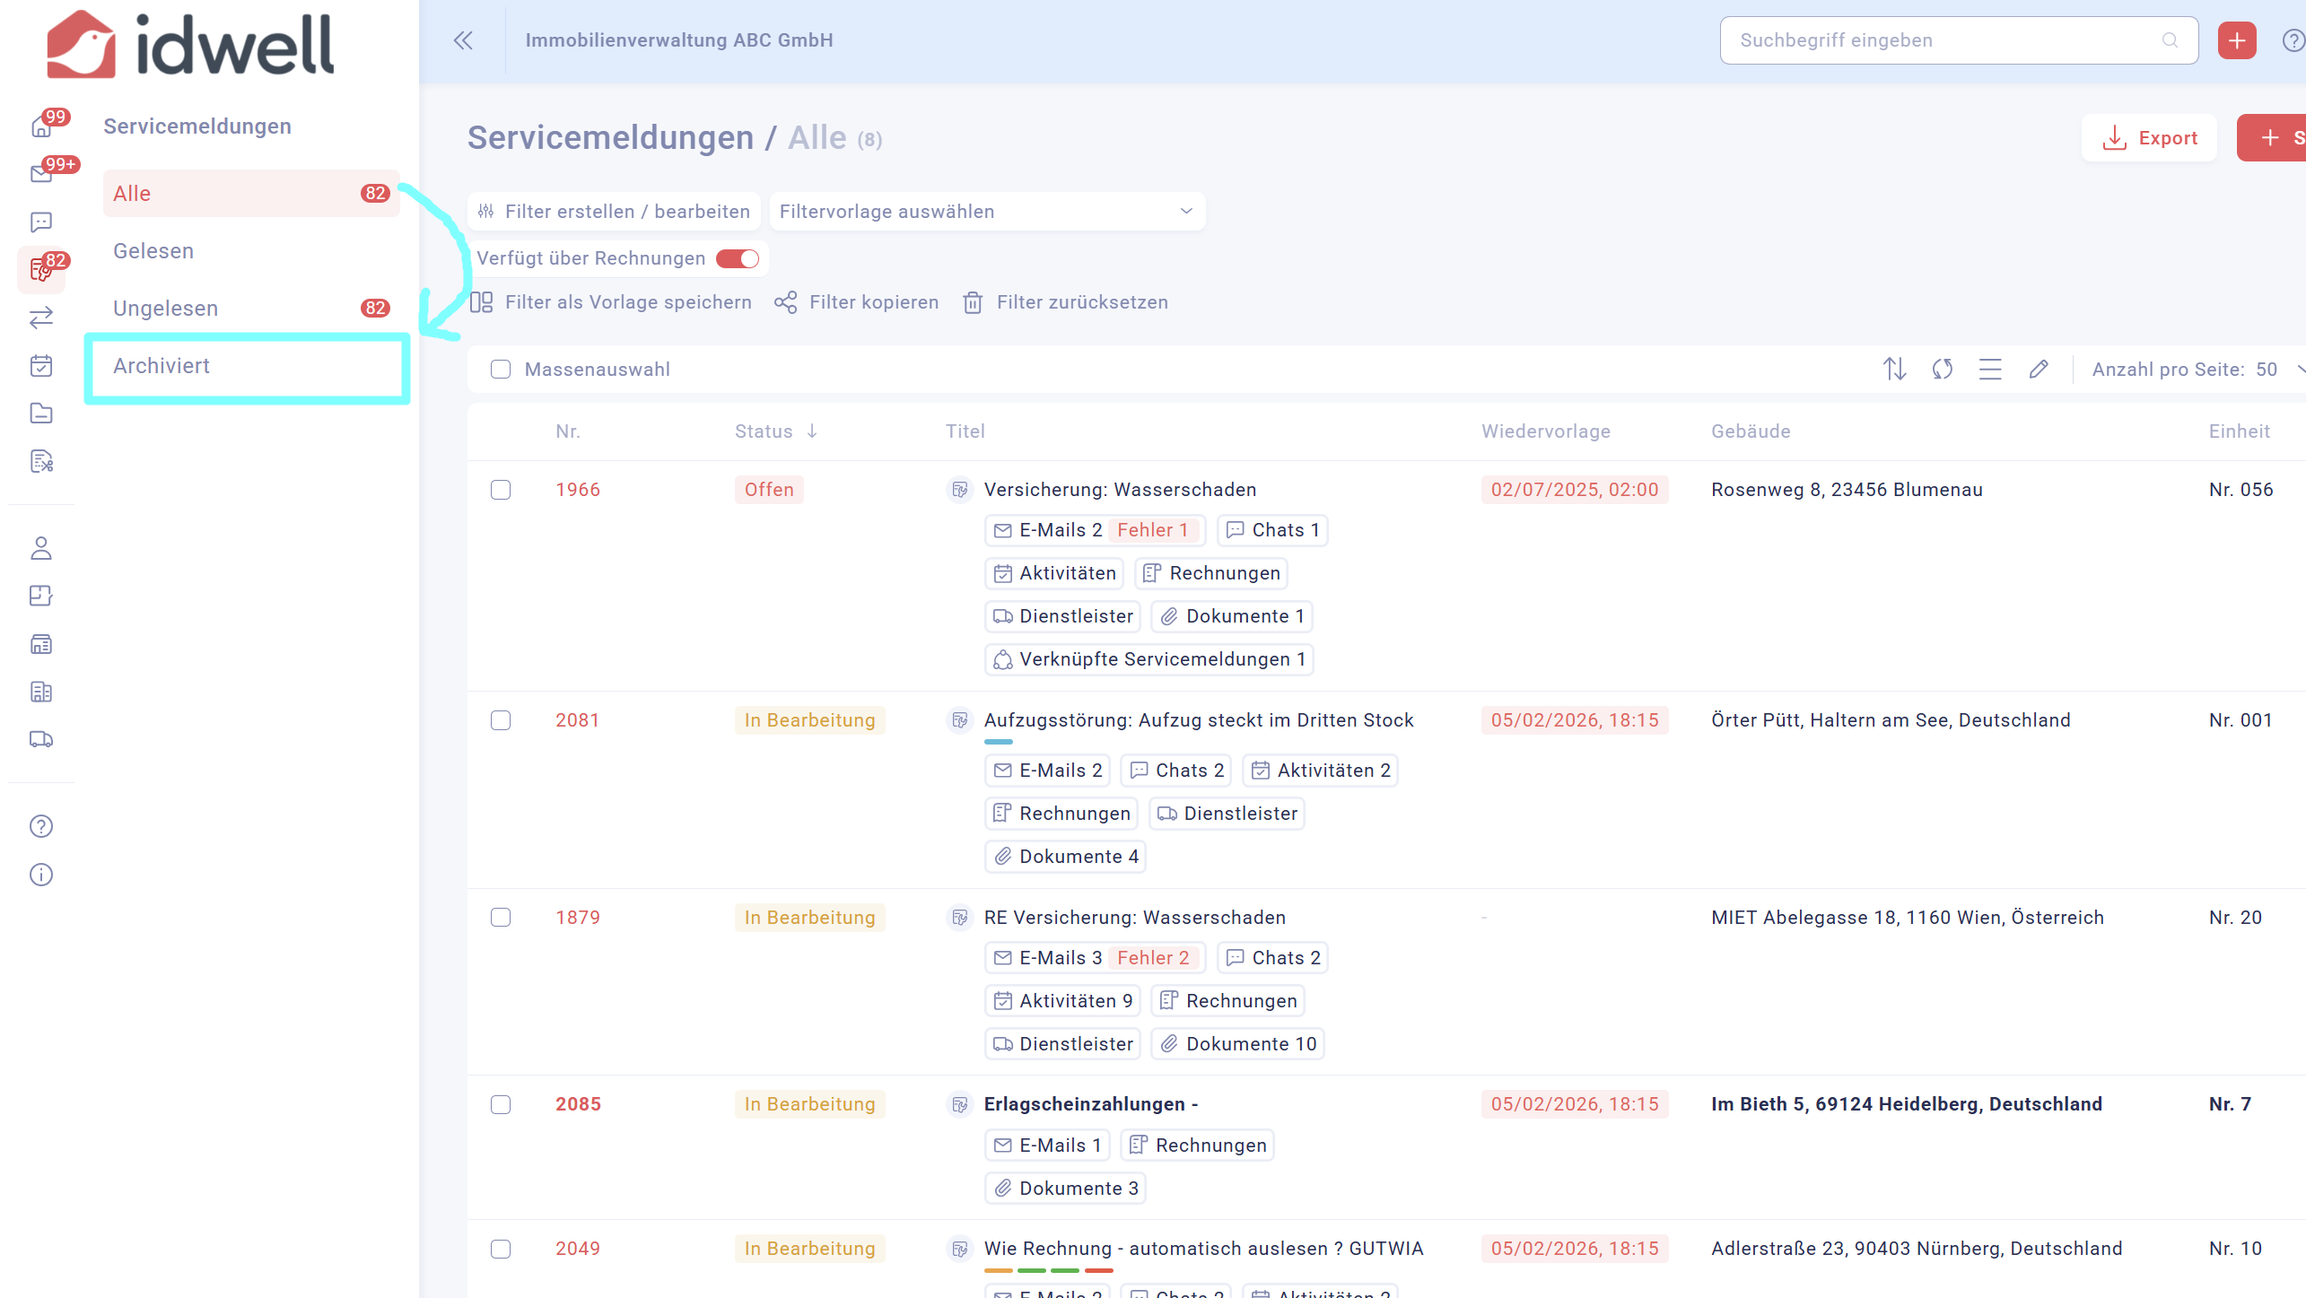Image resolution: width=2306 pixels, height=1298 pixels.
Task: Click the list view lines icon
Action: coord(1990,369)
